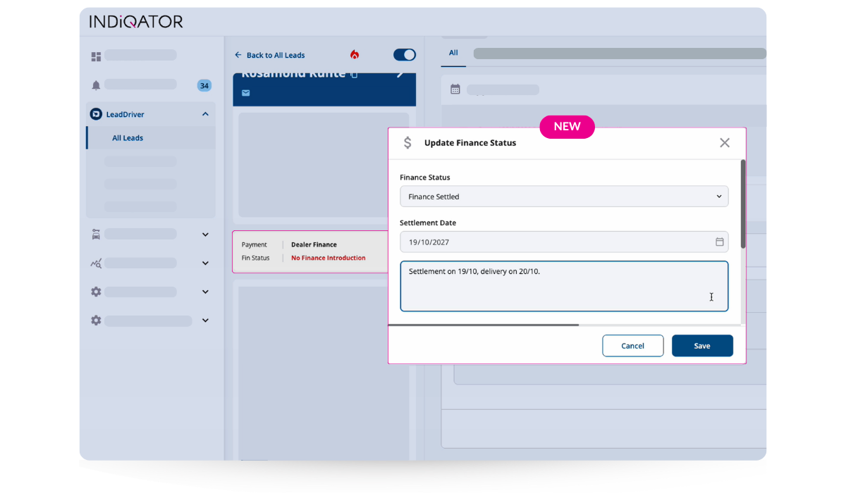Click the INDIQATOR logo
The width and height of the screenshot is (846, 493).
pos(136,22)
